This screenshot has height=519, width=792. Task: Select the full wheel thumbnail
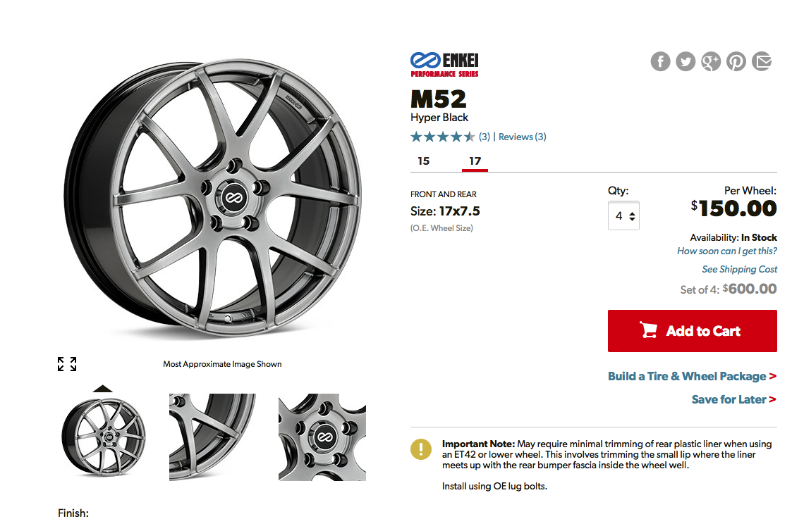[103, 437]
